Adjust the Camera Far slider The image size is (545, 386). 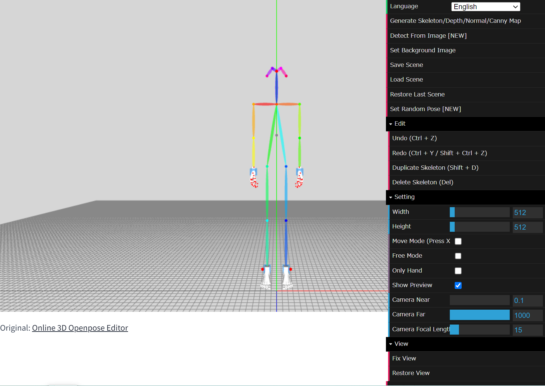tap(480, 315)
